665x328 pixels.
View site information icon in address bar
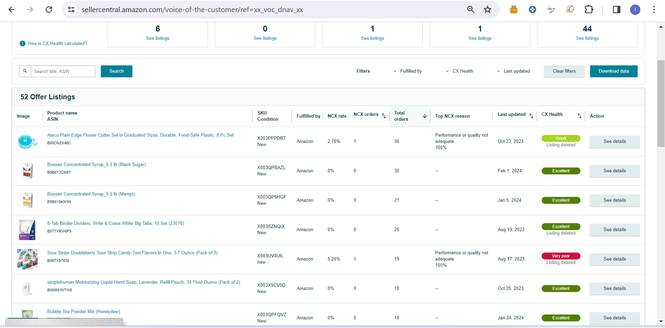pos(71,10)
